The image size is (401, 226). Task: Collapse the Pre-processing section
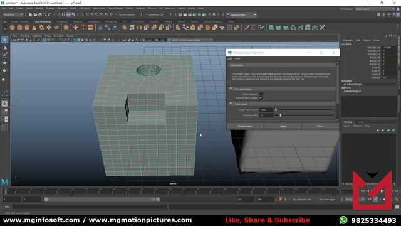pyautogui.click(x=231, y=89)
